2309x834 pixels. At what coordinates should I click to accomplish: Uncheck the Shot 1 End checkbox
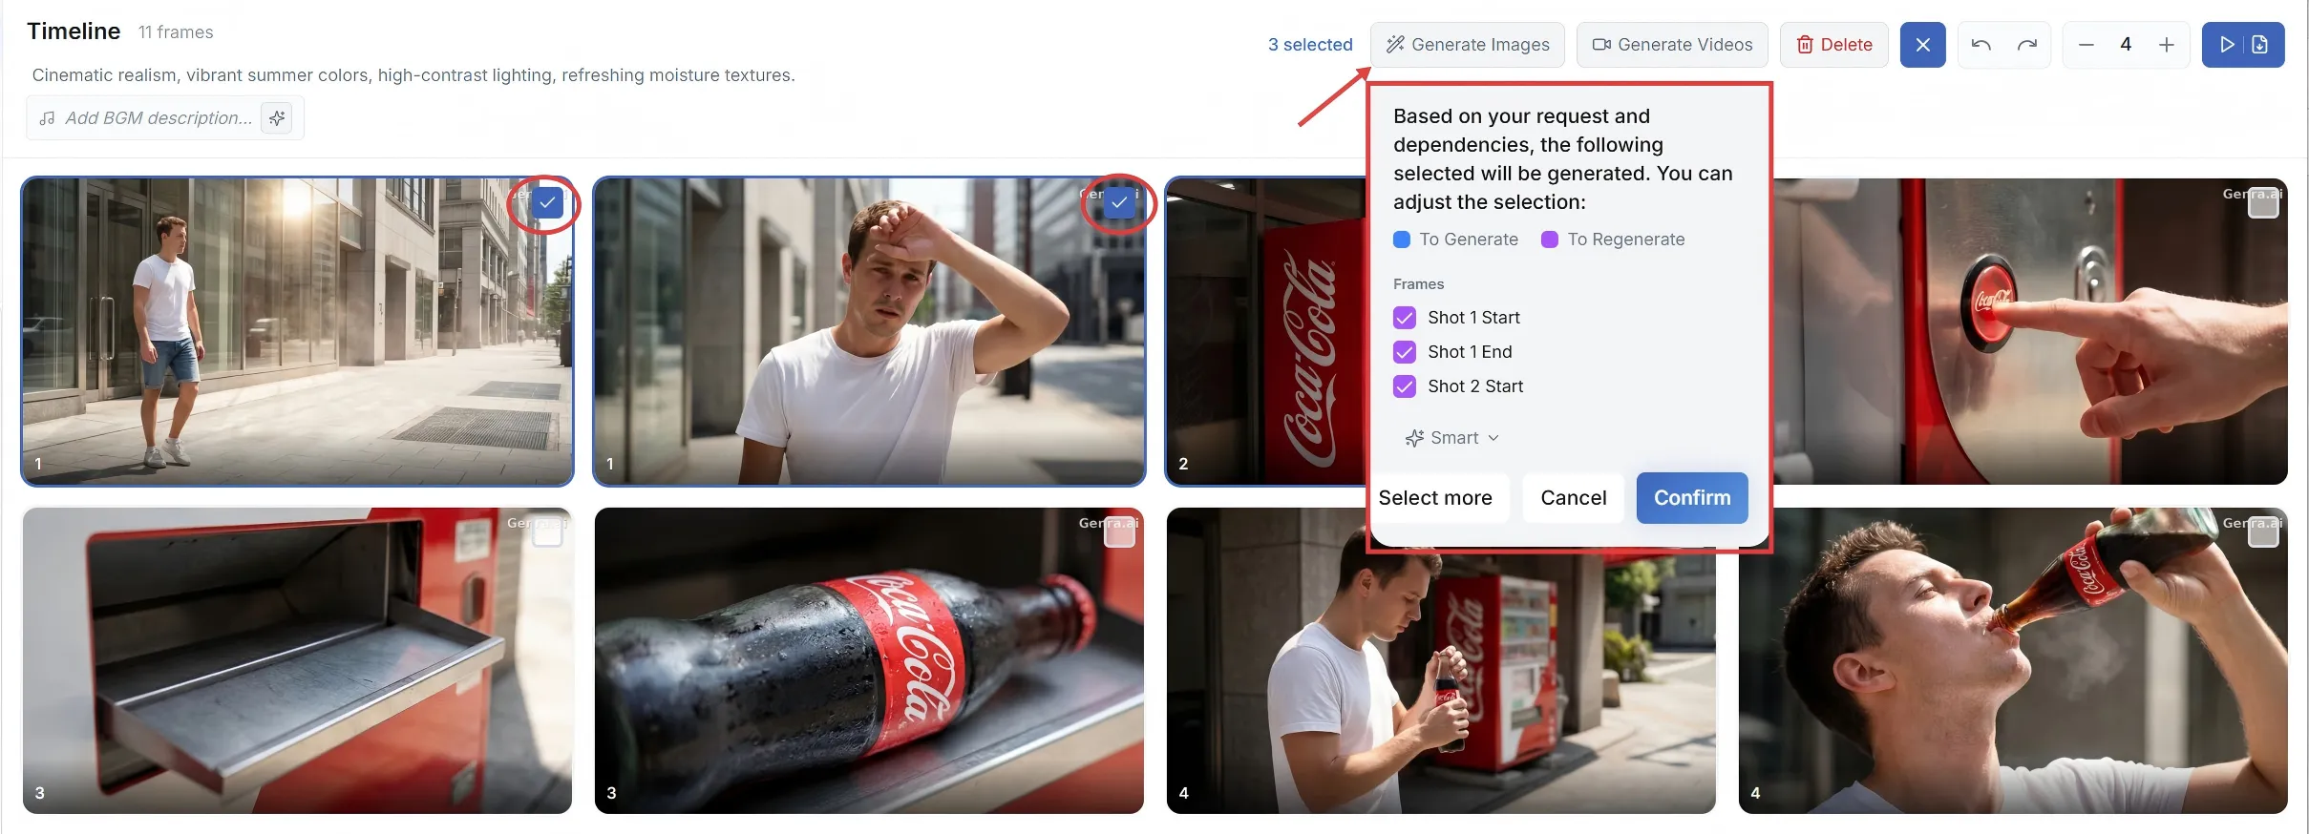(1405, 352)
